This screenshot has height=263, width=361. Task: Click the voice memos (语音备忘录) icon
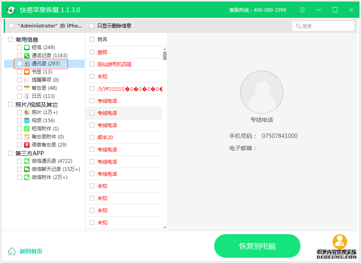coord(27,145)
